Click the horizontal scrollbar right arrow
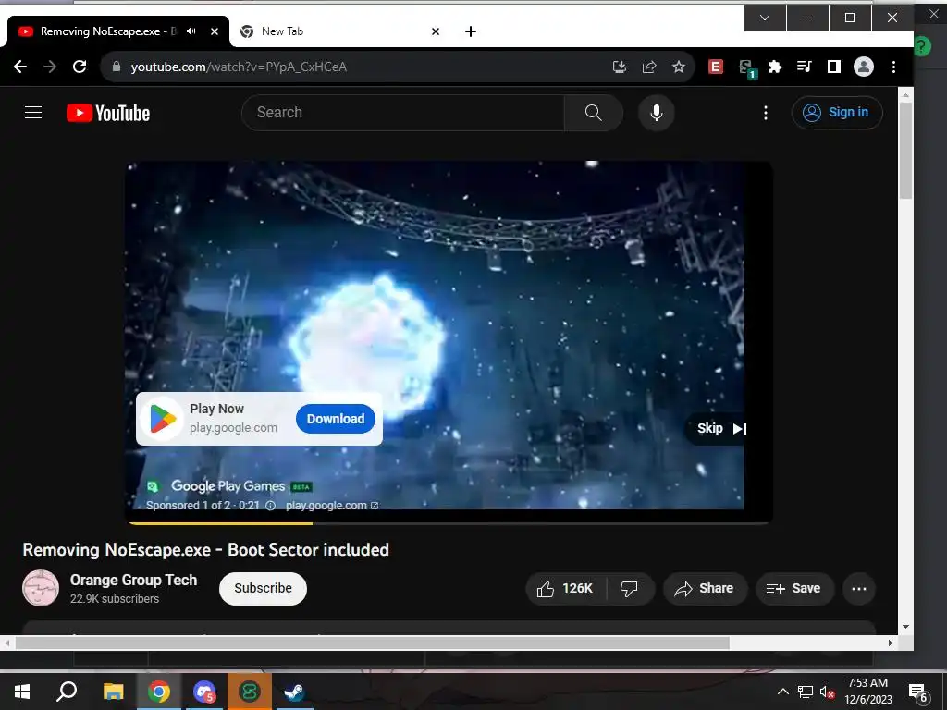The height and width of the screenshot is (710, 947). [891, 643]
